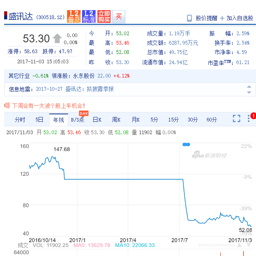256x256 pixels.
Task: Switch to the 60分 chart tab
Action: (212, 120)
